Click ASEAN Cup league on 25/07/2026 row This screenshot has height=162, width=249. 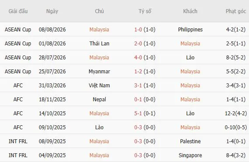click(18, 72)
